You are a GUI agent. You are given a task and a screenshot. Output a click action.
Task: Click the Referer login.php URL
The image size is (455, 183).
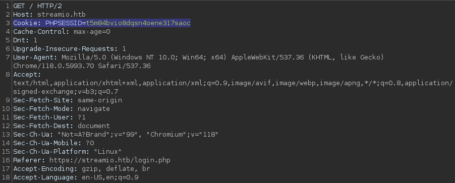click(x=109, y=160)
